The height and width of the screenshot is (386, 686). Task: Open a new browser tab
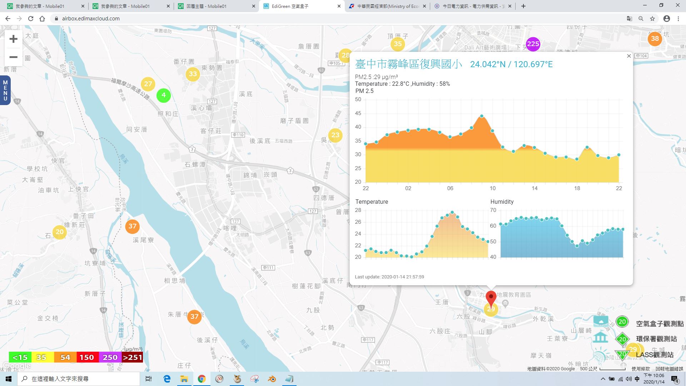coord(523,6)
